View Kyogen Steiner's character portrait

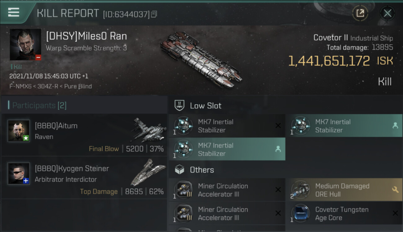point(19,173)
